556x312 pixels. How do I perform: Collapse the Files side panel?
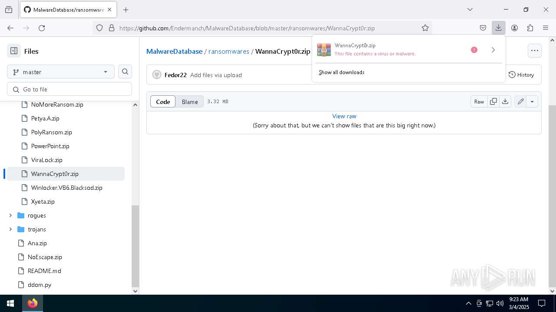click(x=14, y=51)
